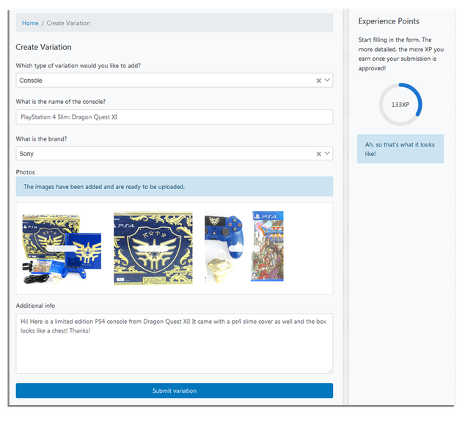Click the 'Create Variation' breadcrumb text
Viewport: 465px width, 422px height.
(68, 23)
